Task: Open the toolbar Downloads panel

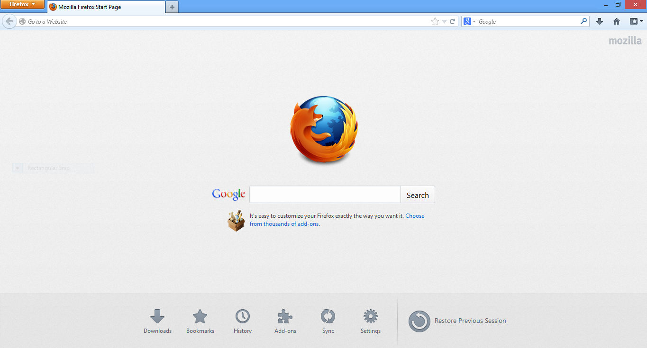Action: coord(599,21)
